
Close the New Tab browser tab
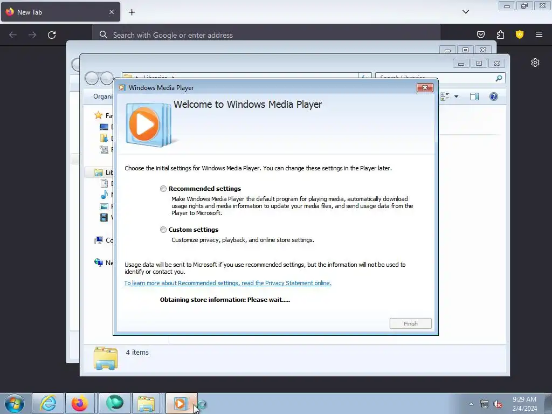112,12
